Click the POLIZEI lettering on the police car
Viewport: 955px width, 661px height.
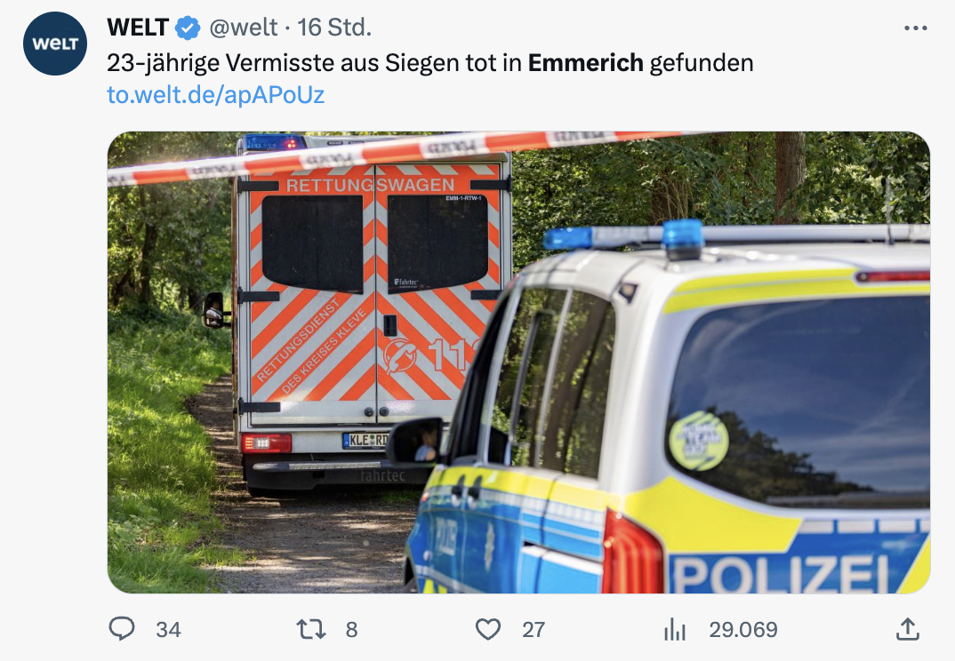click(781, 574)
